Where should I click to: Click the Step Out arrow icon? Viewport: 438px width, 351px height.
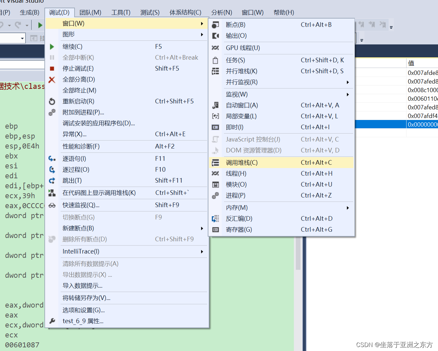coord(52,181)
